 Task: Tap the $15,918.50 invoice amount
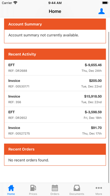pyautogui.click(x=93, y=96)
